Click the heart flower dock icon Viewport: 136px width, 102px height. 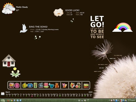coord(46,85)
